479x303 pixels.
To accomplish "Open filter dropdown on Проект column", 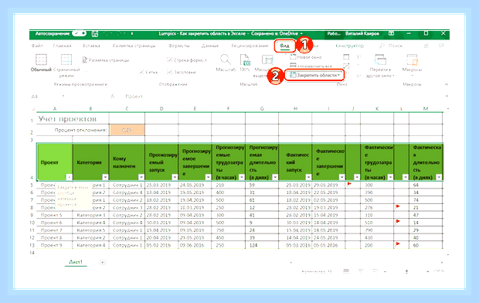I will click(69, 177).
